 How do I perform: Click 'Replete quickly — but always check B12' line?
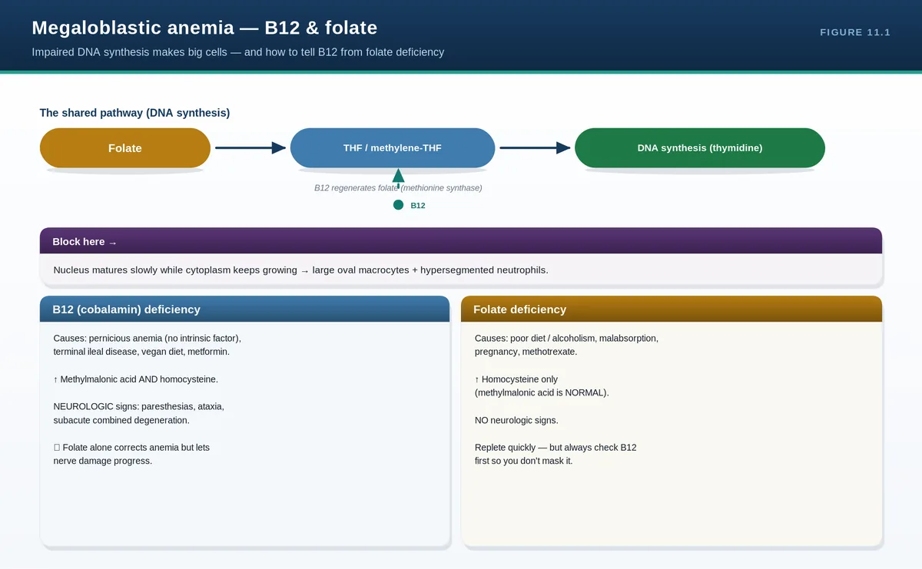[x=556, y=448]
